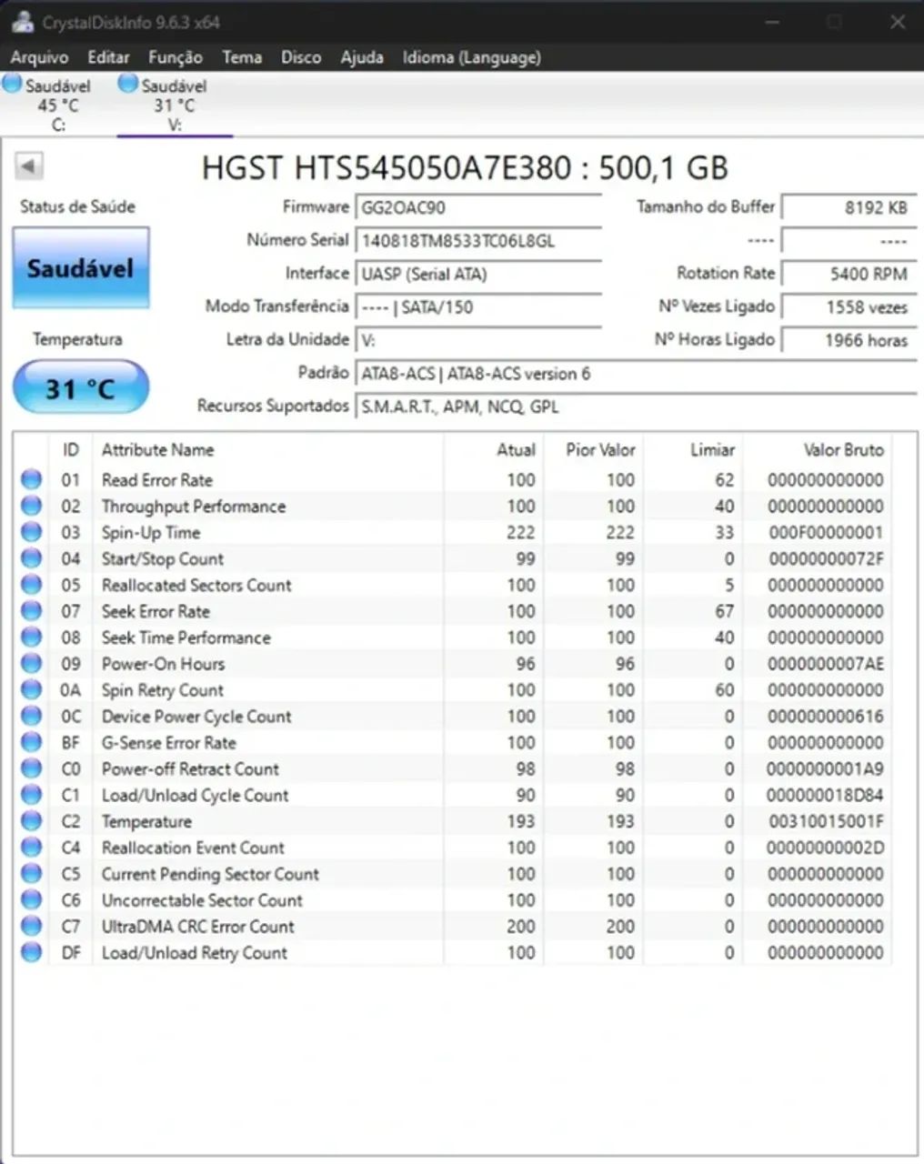Click status orb of Temperature attribute row

(32, 821)
